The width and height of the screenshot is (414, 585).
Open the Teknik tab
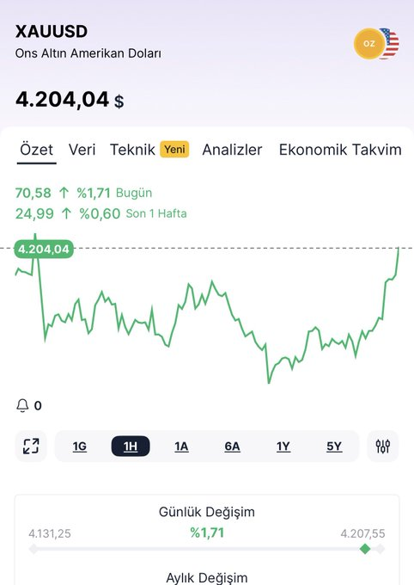pyautogui.click(x=132, y=150)
